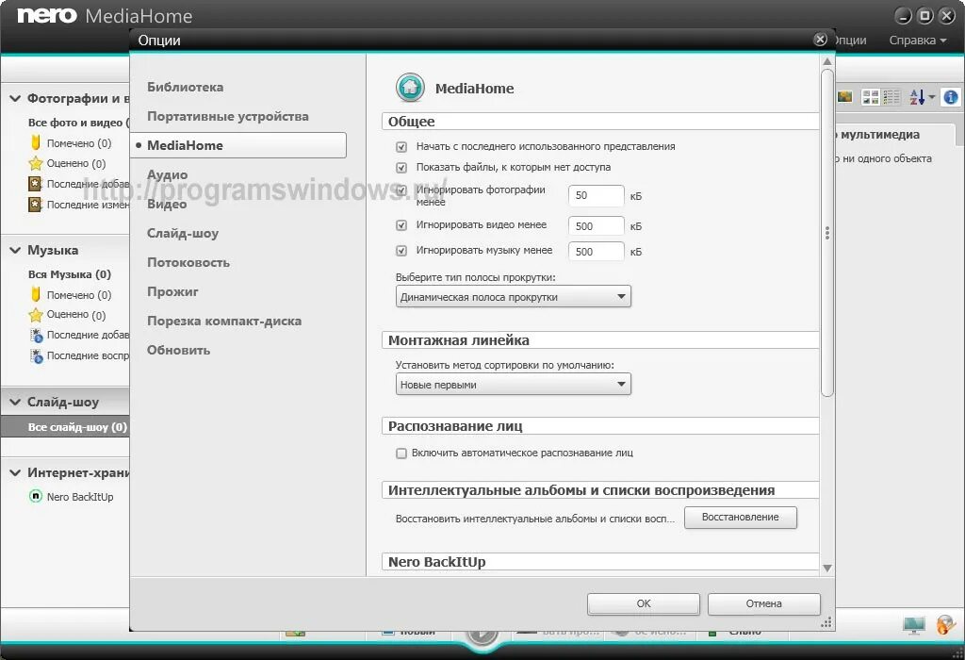Switch to thumbnail grid view in main toolbar
This screenshot has width=965, height=660.
click(870, 97)
